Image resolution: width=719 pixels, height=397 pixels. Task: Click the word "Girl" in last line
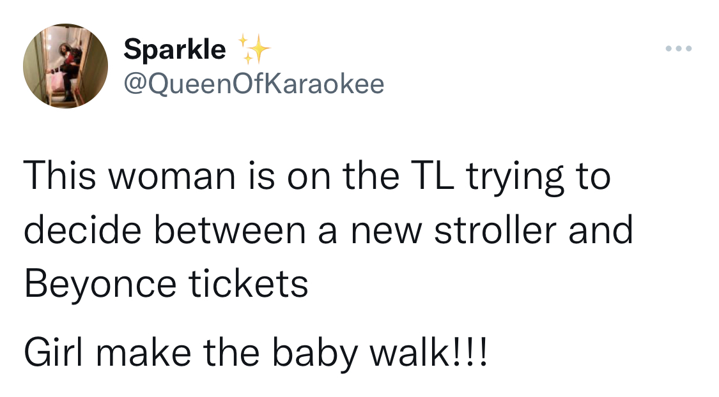pos(54,352)
